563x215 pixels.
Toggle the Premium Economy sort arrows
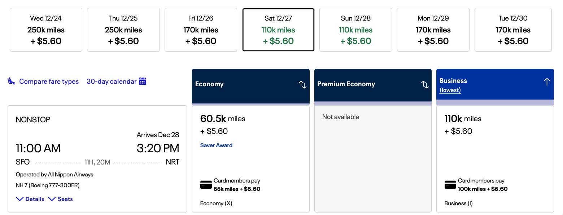click(x=424, y=84)
